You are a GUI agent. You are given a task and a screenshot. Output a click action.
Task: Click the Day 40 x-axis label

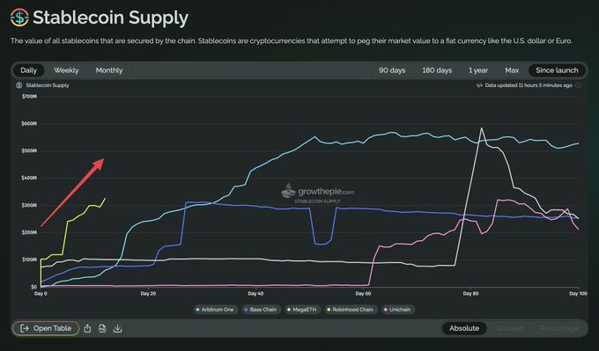pos(255,294)
